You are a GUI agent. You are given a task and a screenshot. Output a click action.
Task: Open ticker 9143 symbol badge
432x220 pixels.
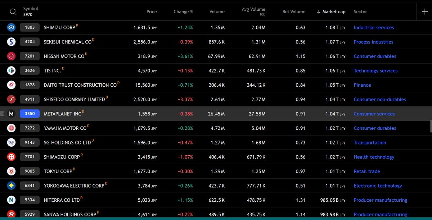(30, 142)
